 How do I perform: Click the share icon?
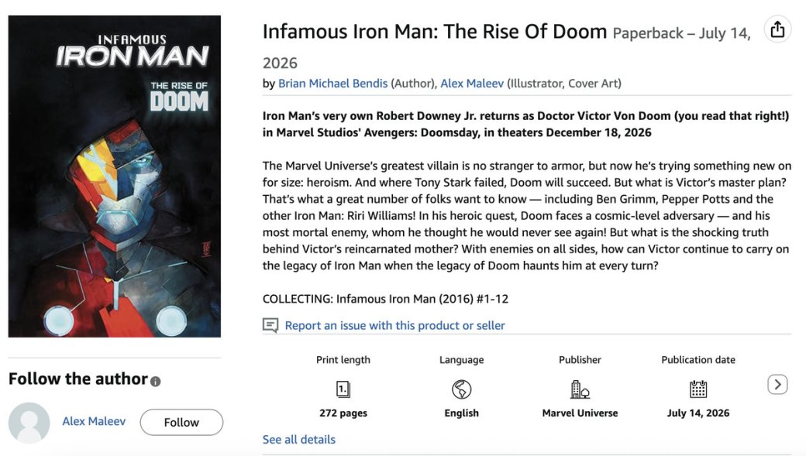pyautogui.click(x=777, y=30)
